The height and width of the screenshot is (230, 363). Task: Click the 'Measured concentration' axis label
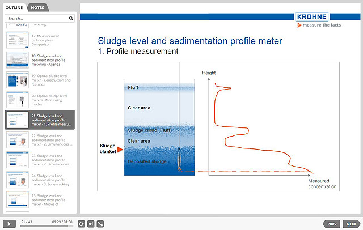click(322, 184)
